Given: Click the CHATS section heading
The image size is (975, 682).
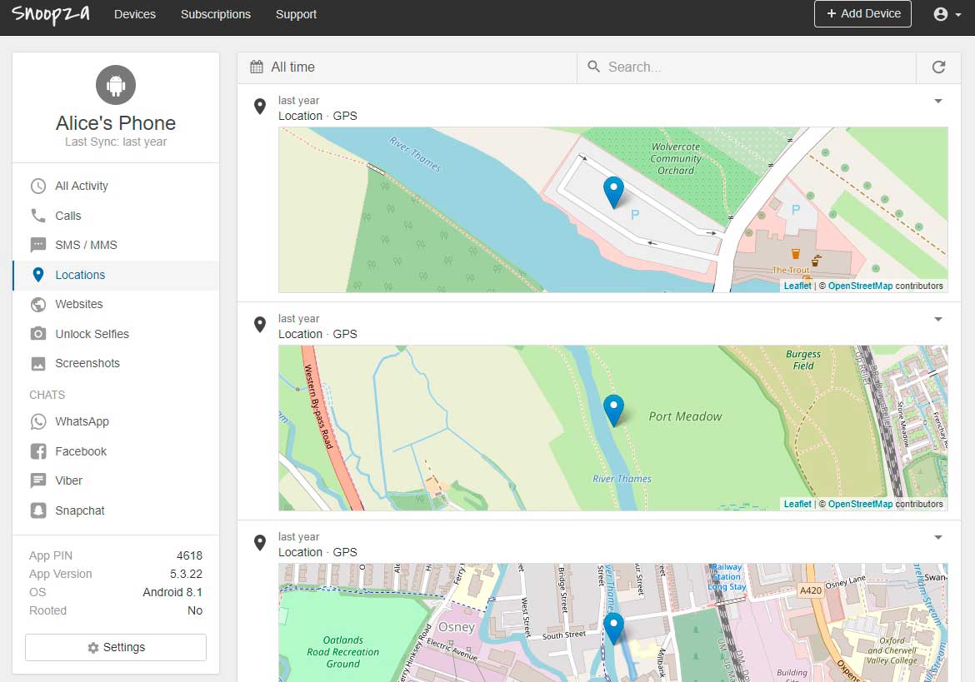Looking at the screenshot, I should pyautogui.click(x=47, y=395).
